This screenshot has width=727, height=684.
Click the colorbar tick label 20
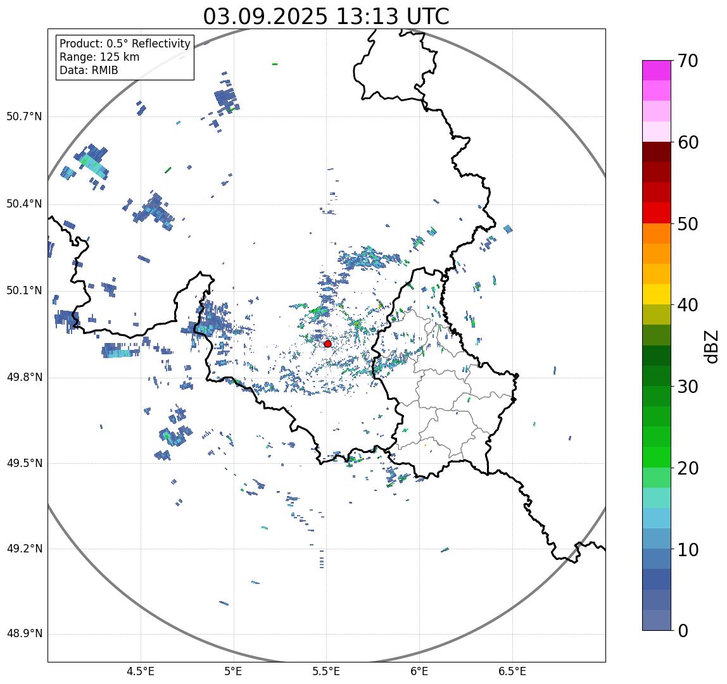pyautogui.click(x=688, y=468)
